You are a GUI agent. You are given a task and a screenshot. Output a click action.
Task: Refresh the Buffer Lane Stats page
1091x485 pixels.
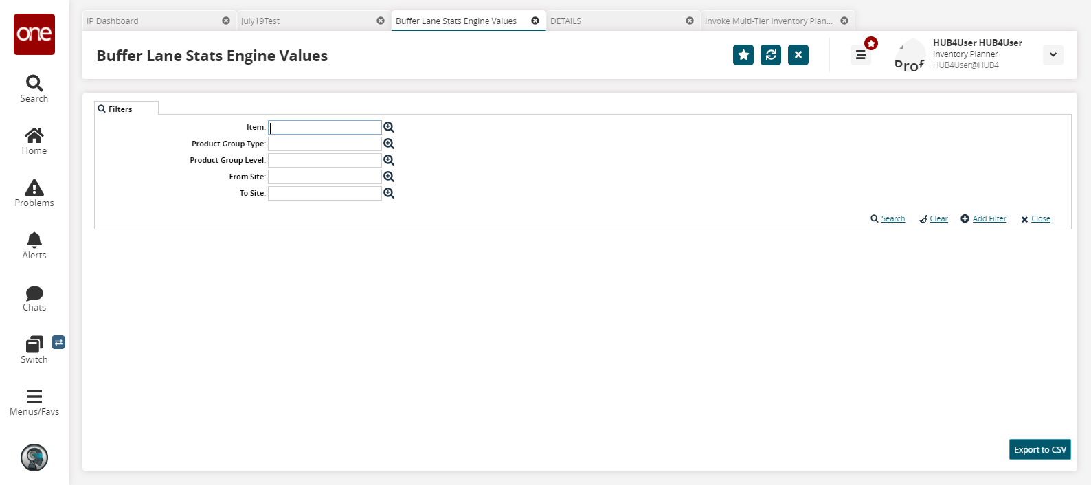pyautogui.click(x=771, y=55)
